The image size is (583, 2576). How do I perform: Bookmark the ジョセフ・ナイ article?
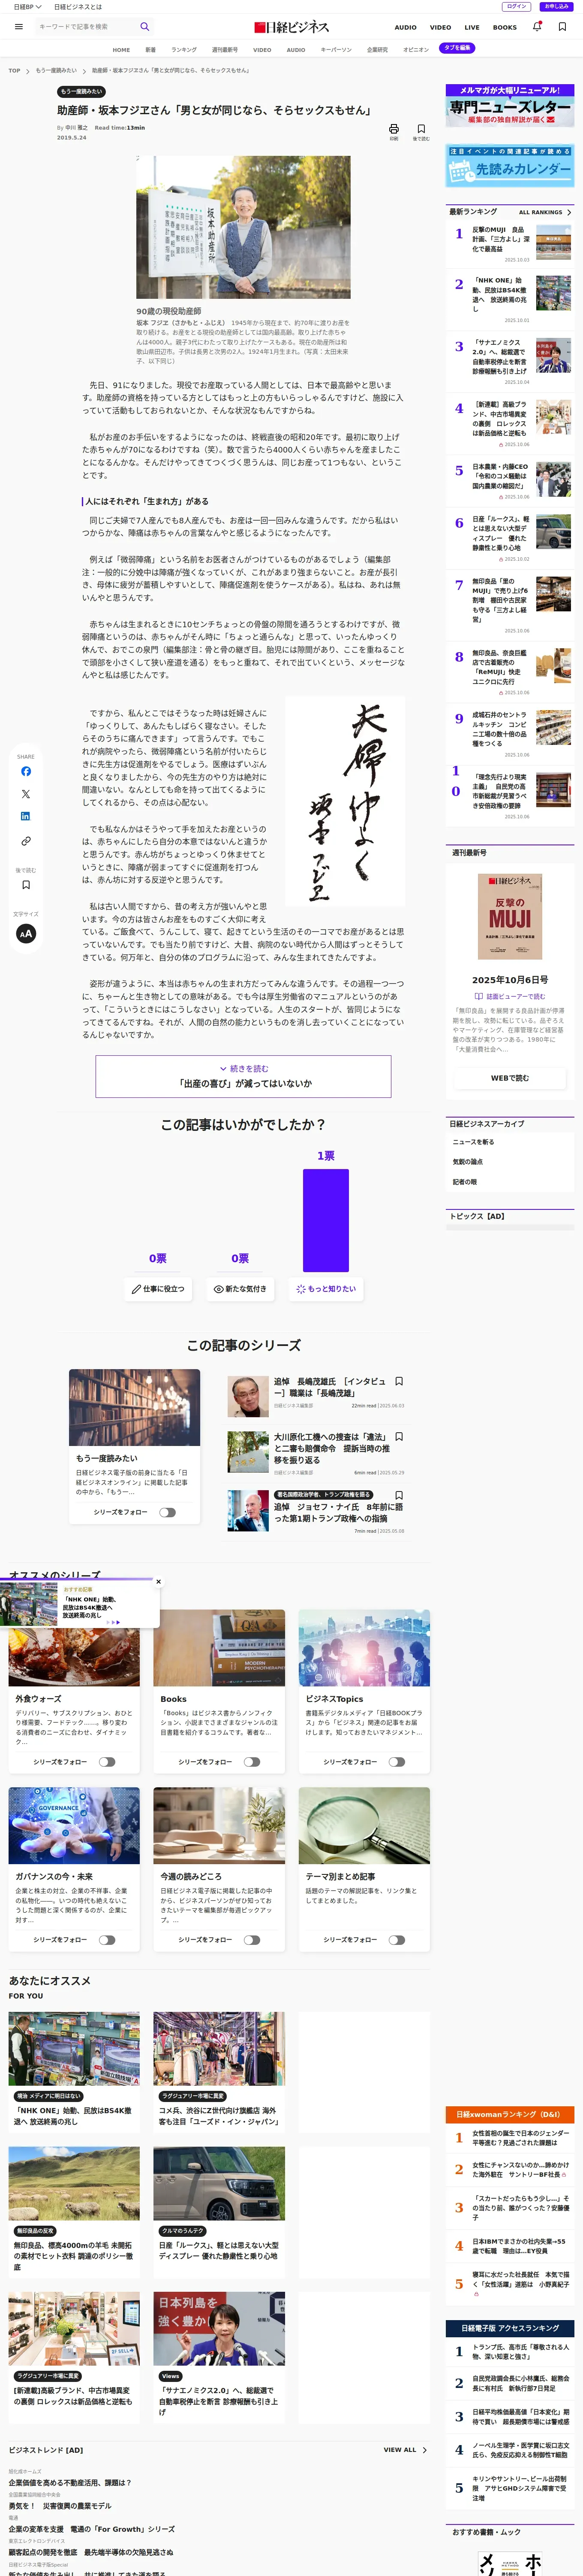(x=400, y=1495)
